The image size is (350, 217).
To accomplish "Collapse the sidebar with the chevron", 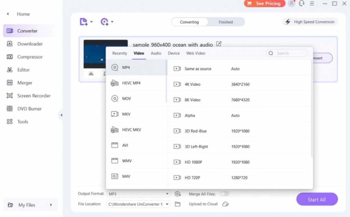I will coord(62,116).
